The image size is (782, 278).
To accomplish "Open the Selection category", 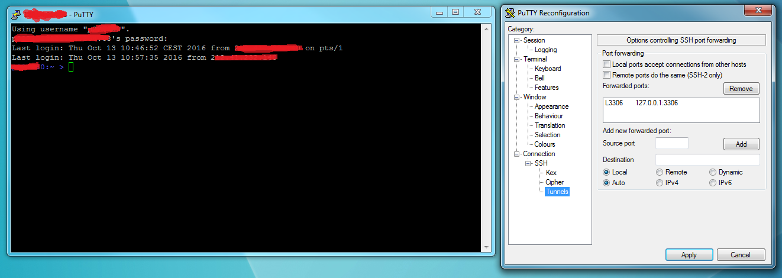I will pyautogui.click(x=547, y=135).
